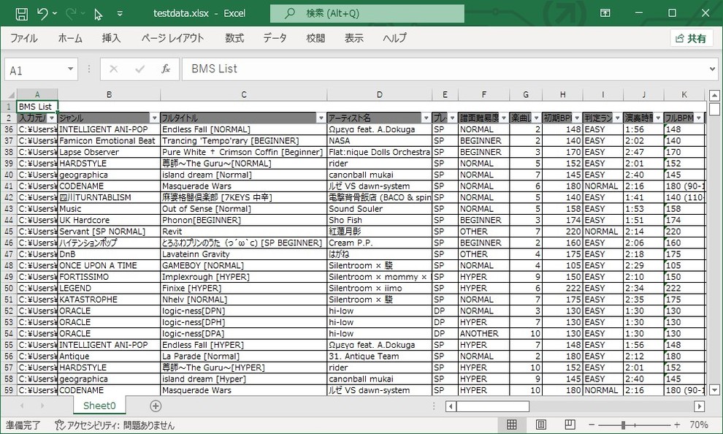
Task: Select the Sheet0 worksheet tab
Action: pos(99,406)
